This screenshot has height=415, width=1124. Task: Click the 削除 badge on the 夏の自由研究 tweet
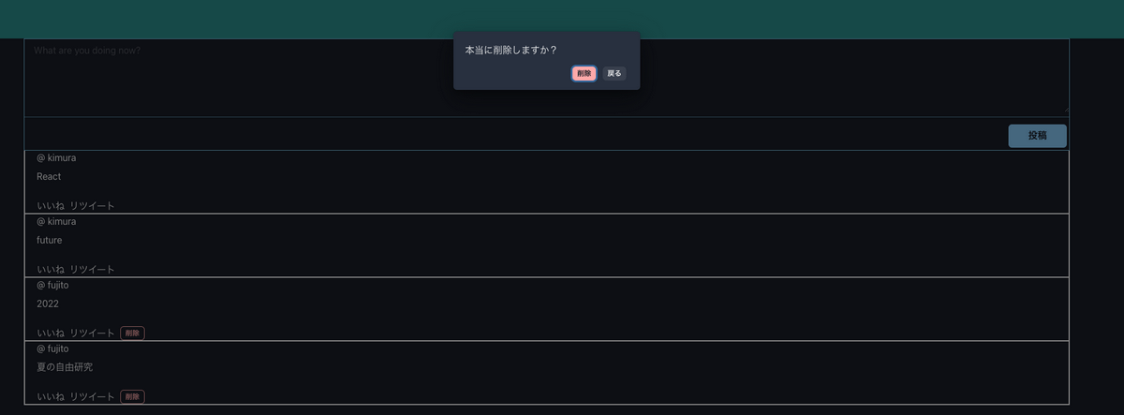pos(132,397)
